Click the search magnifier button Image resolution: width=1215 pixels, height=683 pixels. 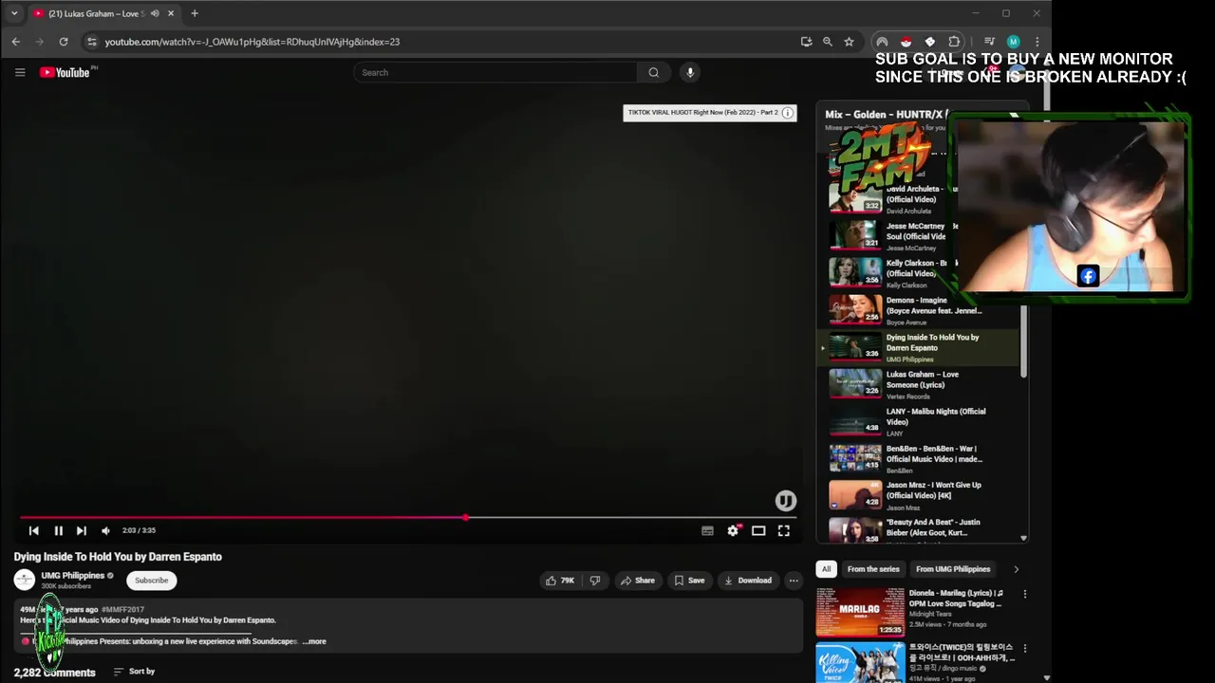click(653, 72)
